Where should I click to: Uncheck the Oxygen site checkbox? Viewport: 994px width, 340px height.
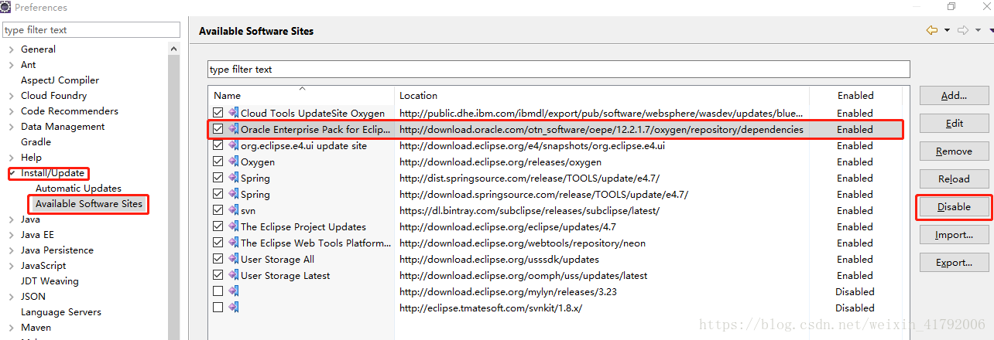(218, 161)
